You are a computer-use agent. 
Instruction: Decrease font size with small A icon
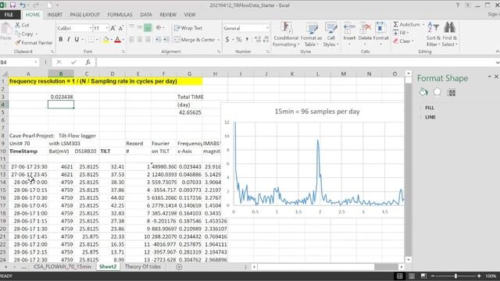[x=121, y=28]
